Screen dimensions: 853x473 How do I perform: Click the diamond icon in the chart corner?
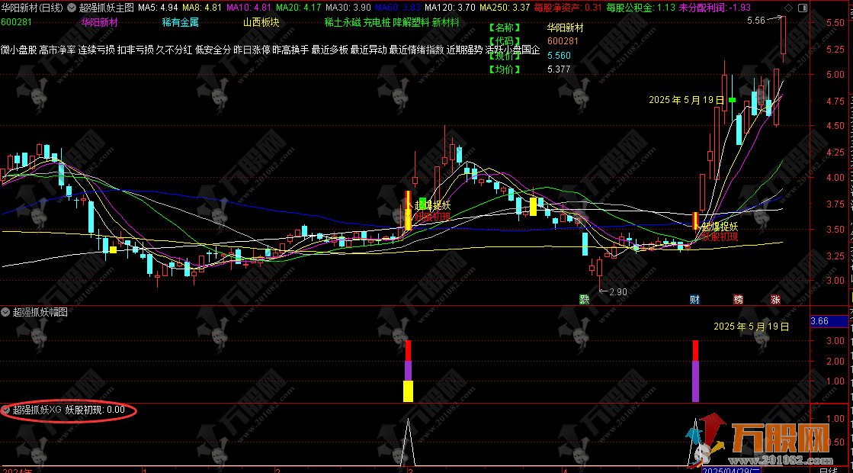(x=788, y=8)
